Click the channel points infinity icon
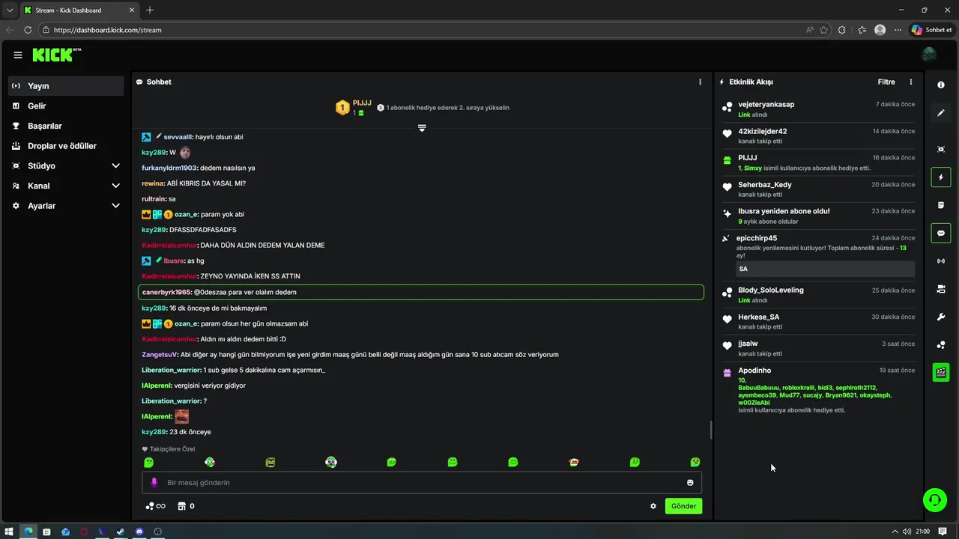 (155, 506)
